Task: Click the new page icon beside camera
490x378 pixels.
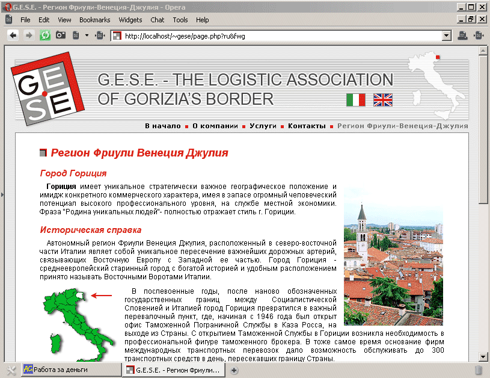Action: tap(76, 36)
